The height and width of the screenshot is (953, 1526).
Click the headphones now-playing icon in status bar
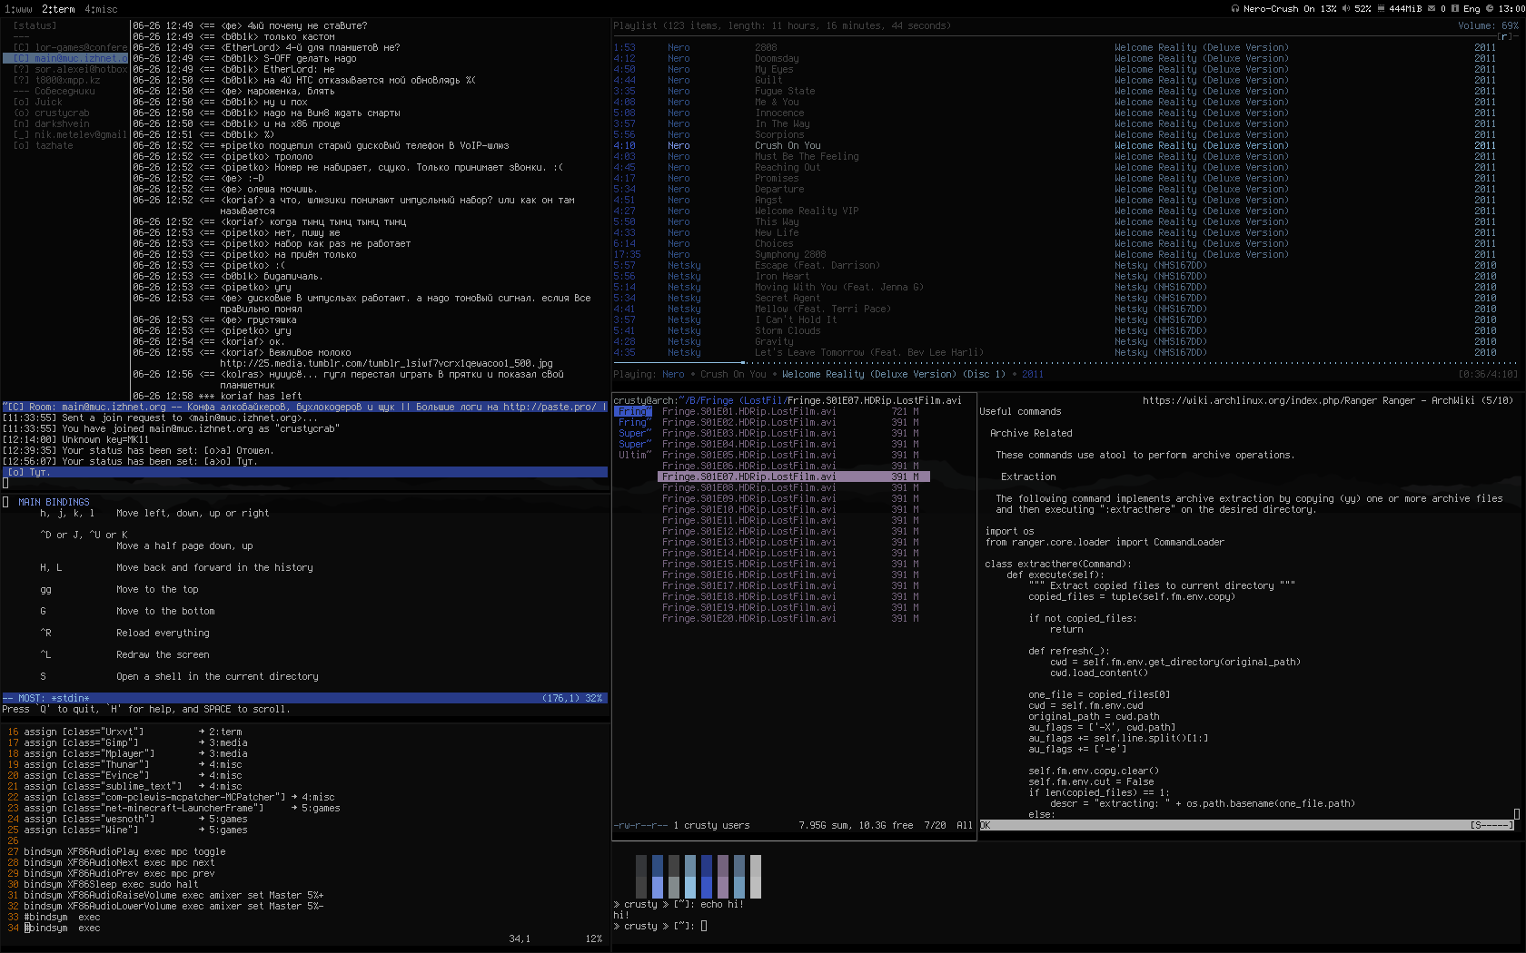(1235, 8)
